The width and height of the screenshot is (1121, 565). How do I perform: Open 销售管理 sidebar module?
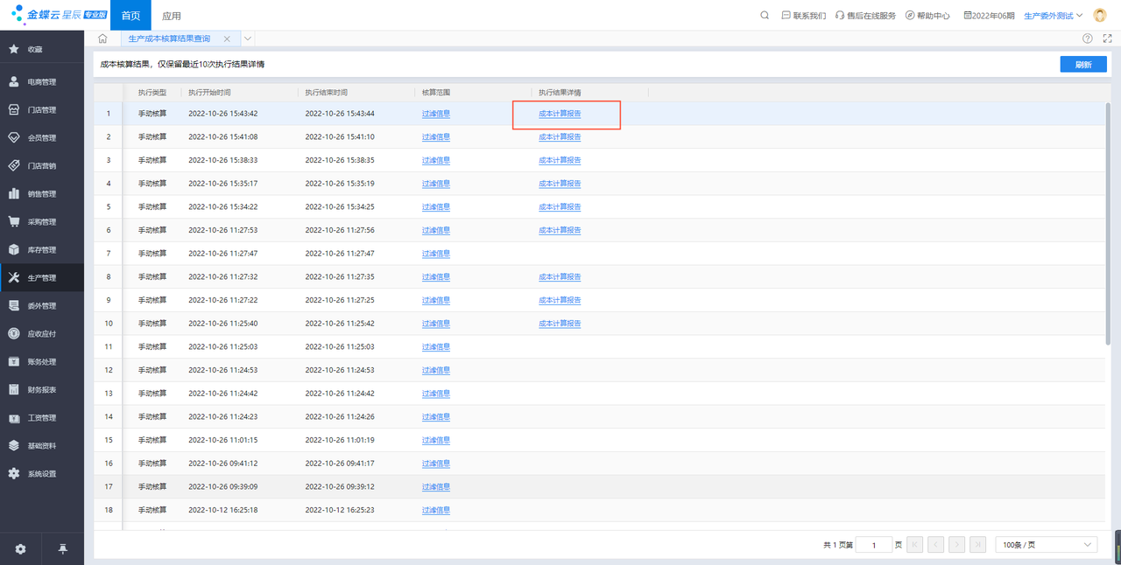[42, 194]
